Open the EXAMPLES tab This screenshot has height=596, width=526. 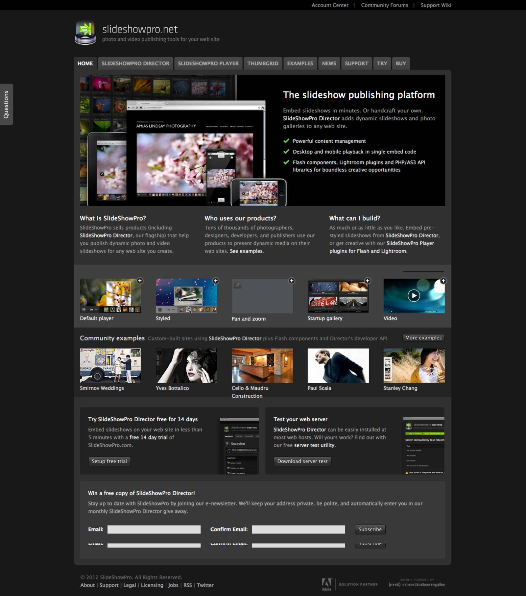tap(300, 63)
